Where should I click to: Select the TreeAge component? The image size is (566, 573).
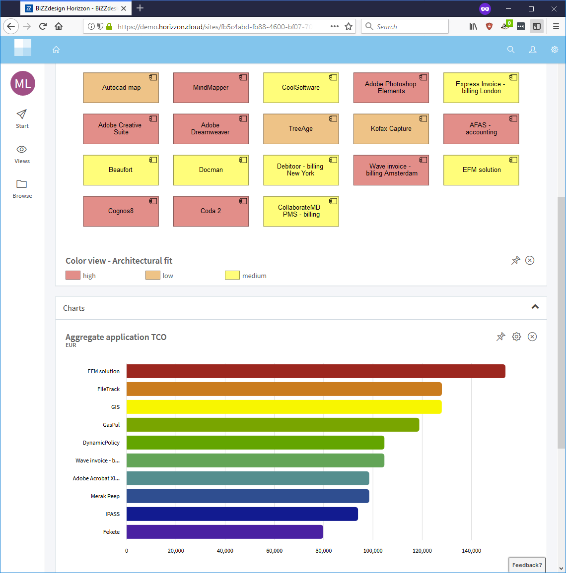click(301, 129)
